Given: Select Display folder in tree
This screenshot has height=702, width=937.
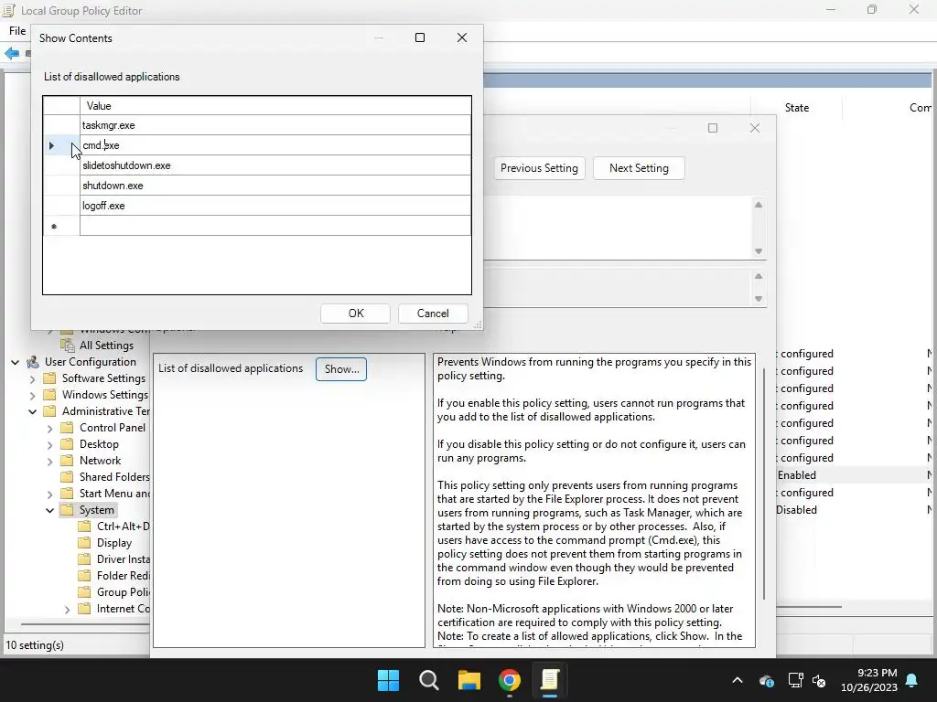Looking at the screenshot, I should (x=114, y=543).
